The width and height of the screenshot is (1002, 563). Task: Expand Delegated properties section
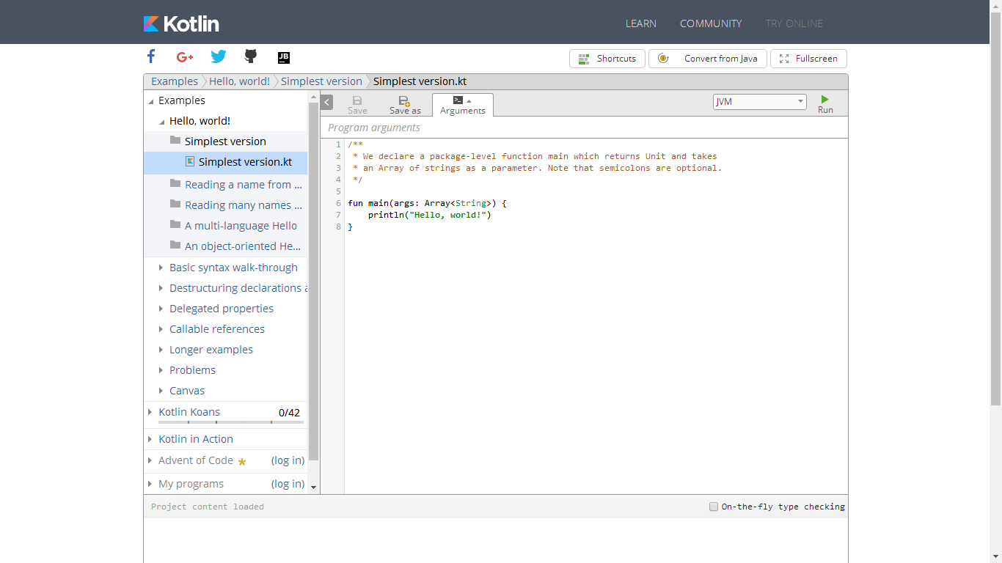[x=161, y=309]
